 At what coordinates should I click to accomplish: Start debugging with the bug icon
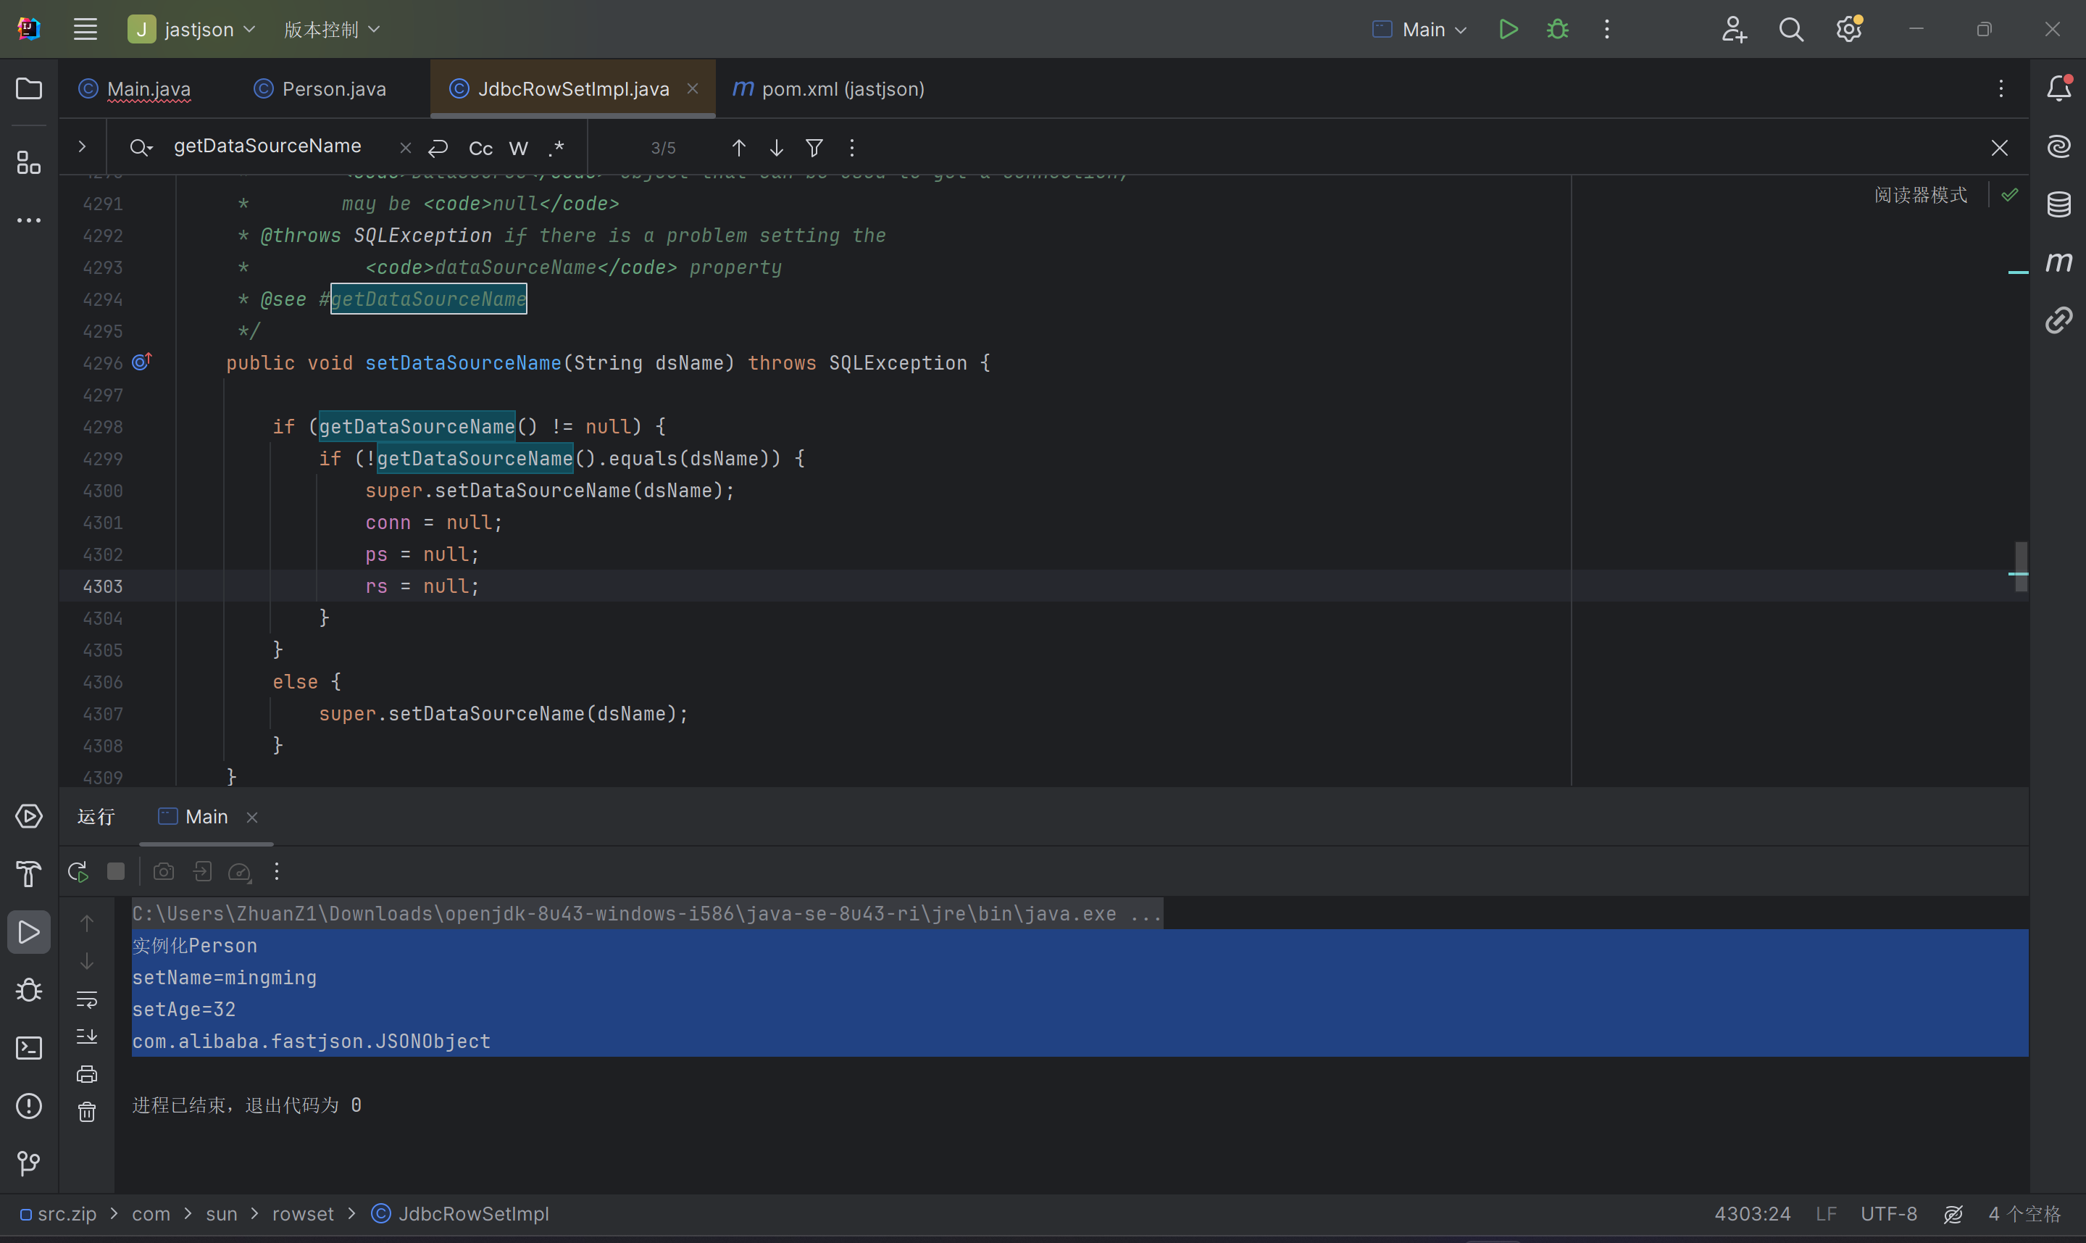(1557, 29)
